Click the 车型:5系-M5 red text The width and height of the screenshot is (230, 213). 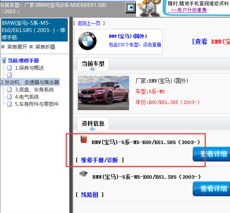tap(150, 92)
